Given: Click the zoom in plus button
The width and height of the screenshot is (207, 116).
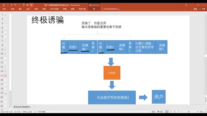Looking at the screenshot, I should [198, 112].
